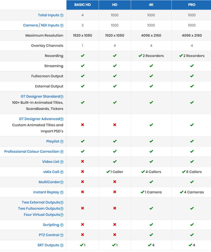
Task: Click the GT Designer Advanced question mark icon
Action: click(62, 119)
